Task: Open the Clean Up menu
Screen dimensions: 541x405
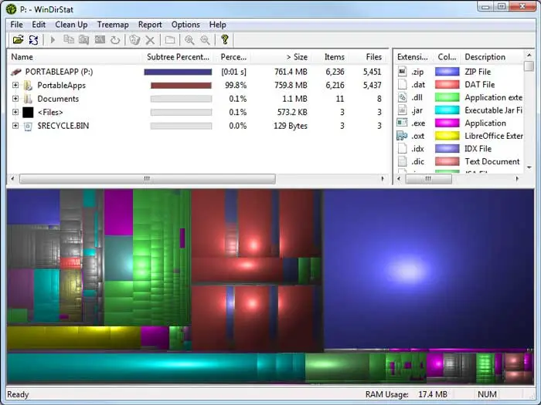Action: pos(71,25)
